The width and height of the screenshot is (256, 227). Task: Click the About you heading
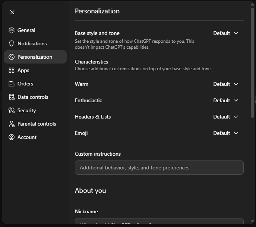pyautogui.click(x=91, y=191)
